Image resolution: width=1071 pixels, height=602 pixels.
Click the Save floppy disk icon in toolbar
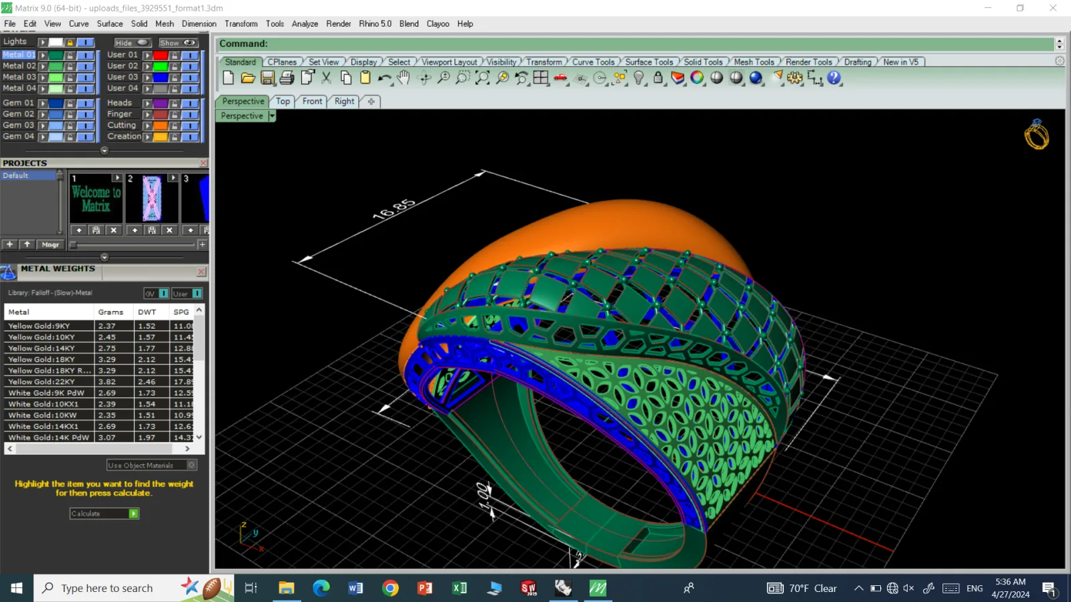pyautogui.click(x=267, y=78)
